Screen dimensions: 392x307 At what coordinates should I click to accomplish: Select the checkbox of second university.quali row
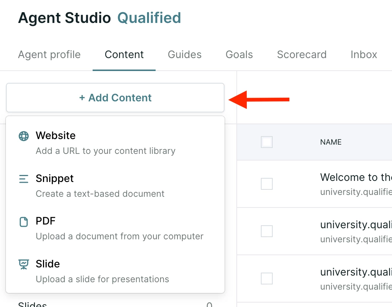267,231
